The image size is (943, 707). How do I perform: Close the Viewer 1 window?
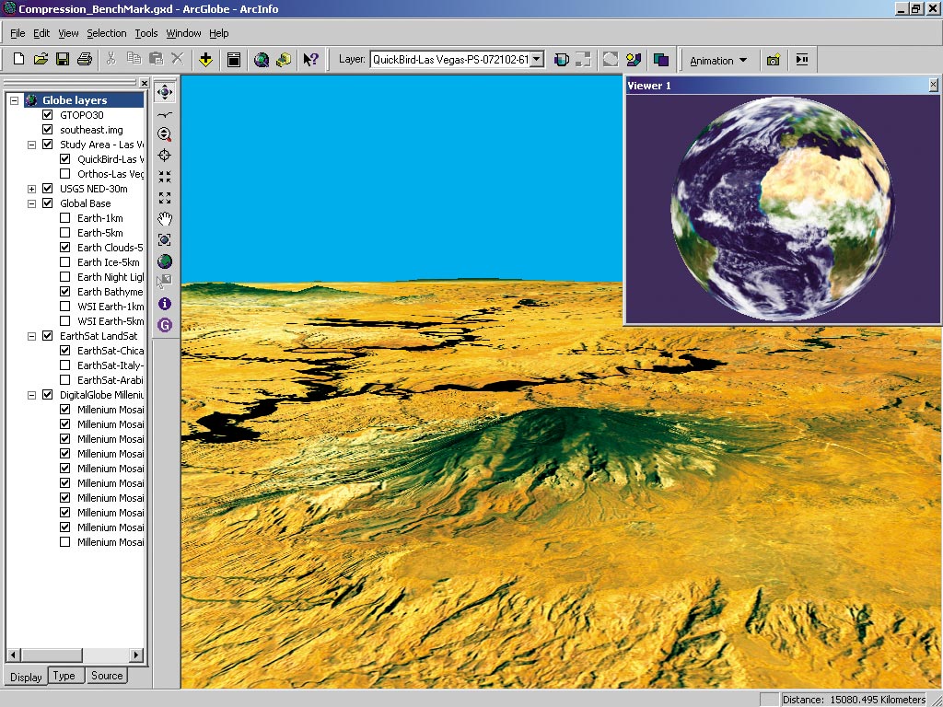933,86
